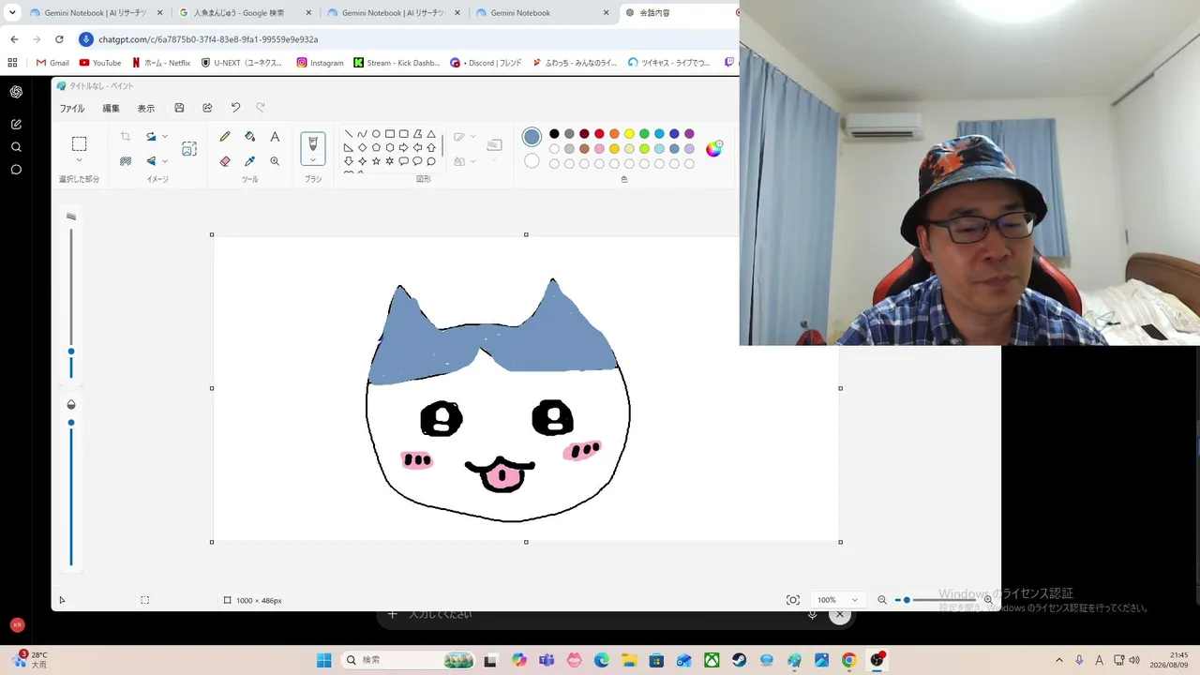1200x675 pixels.
Task: Reload the current Chrome page
Action: tap(59, 39)
